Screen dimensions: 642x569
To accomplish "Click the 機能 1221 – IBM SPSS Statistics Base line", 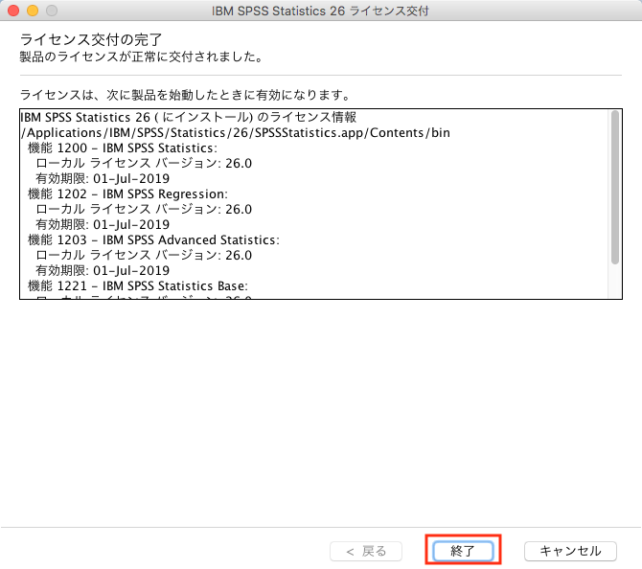I will pyautogui.click(x=138, y=285).
